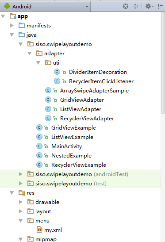Expand the drawable folder
This screenshot has height=242, width=165.
20,202
